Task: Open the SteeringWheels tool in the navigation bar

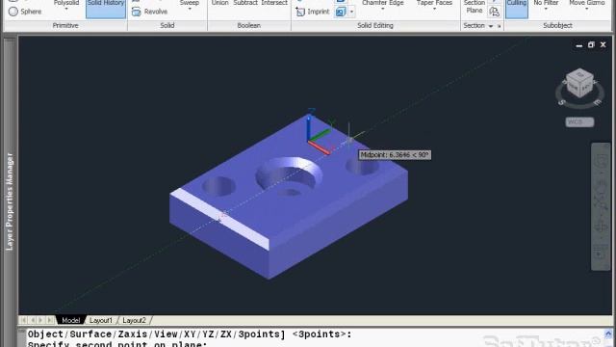Action: tap(601, 161)
